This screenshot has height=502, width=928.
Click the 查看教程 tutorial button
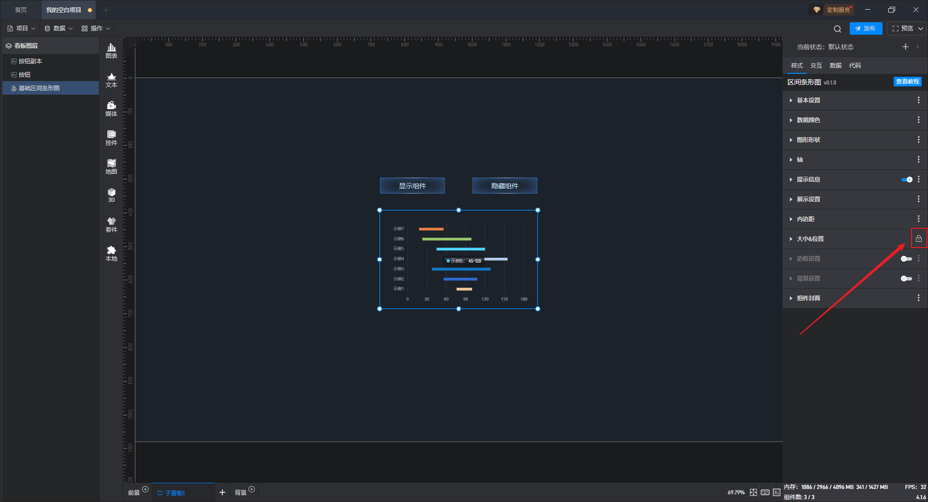pyautogui.click(x=907, y=82)
